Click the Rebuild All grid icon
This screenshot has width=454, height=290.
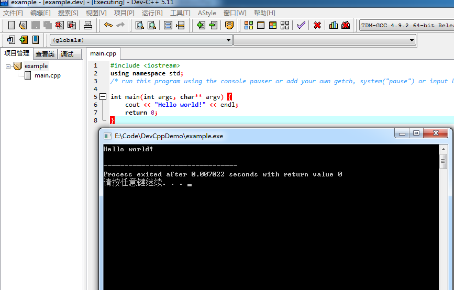285,25
